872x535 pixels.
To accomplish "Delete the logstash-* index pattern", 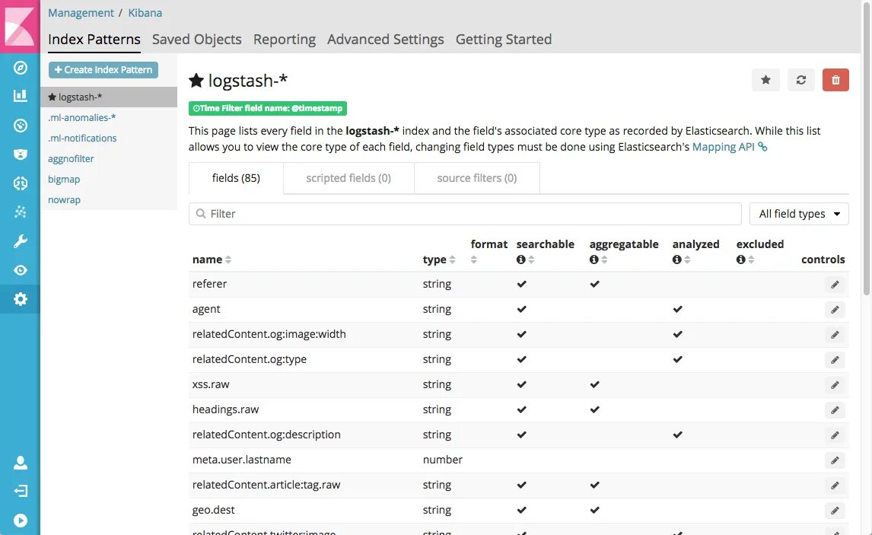I will [835, 80].
